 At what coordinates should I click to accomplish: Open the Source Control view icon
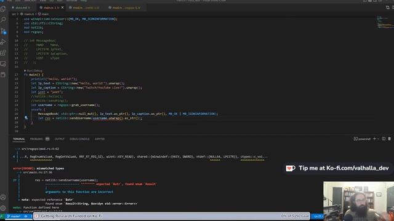click(3, 31)
